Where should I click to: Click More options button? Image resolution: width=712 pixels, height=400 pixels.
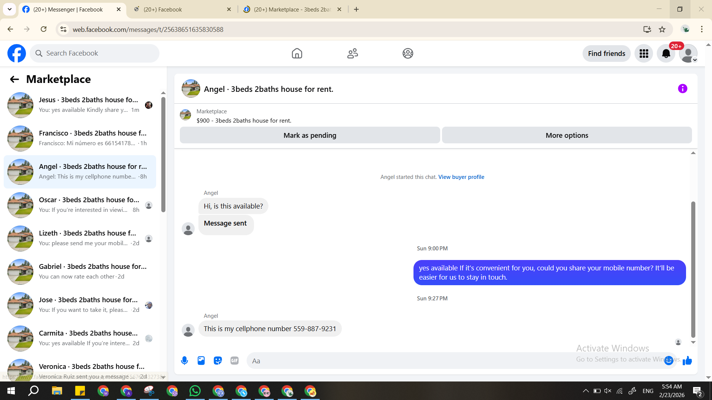567,135
